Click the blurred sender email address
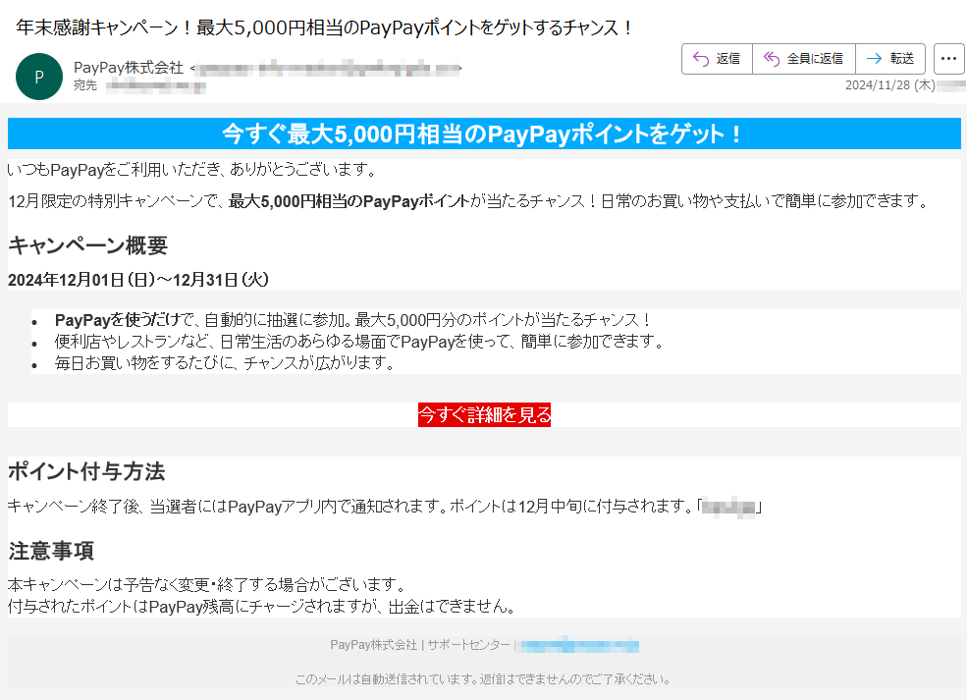The width and height of the screenshot is (967, 700). (325, 69)
